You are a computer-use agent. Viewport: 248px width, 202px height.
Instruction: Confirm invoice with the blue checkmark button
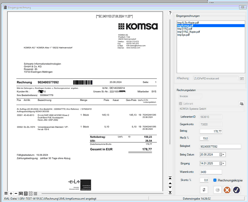point(236,190)
